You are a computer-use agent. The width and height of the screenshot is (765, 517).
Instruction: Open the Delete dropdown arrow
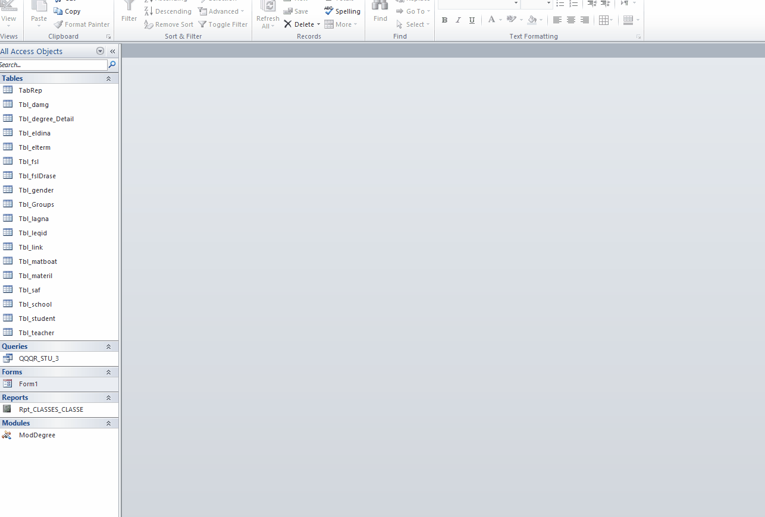point(318,24)
